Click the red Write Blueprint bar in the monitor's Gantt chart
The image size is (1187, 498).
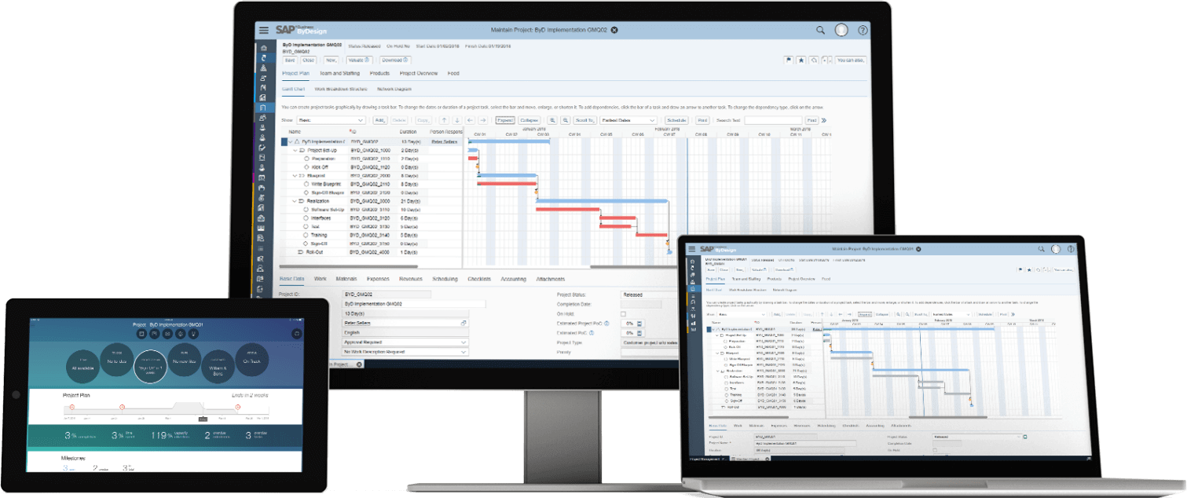(506, 183)
